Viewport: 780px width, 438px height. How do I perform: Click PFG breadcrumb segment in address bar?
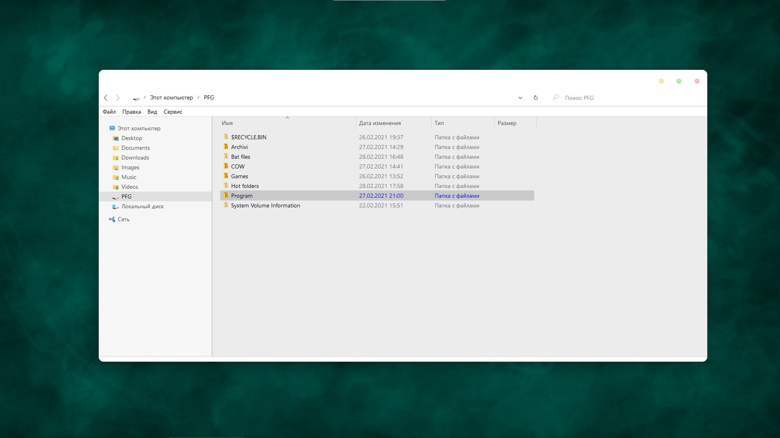coord(209,97)
